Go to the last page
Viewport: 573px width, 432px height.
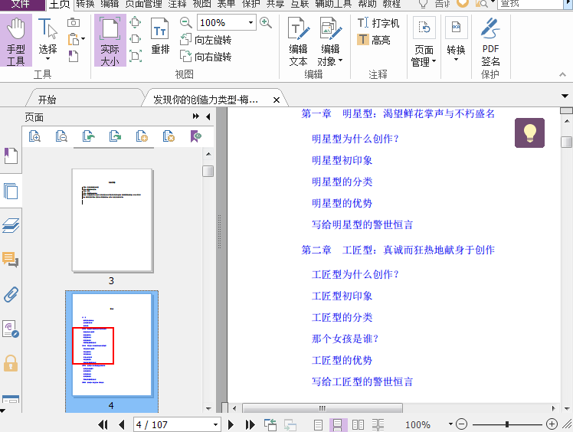(x=250, y=424)
